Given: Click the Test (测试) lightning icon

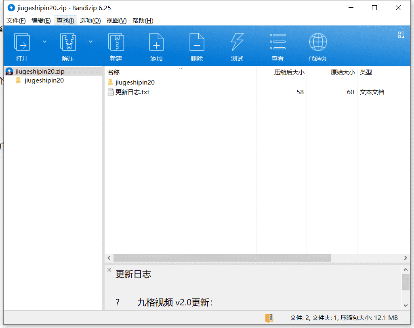Looking at the screenshot, I should pyautogui.click(x=237, y=42).
